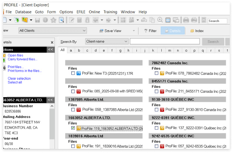The width and height of the screenshot is (233, 153).
Task: Click the Filter button
Action: coord(150,31)
